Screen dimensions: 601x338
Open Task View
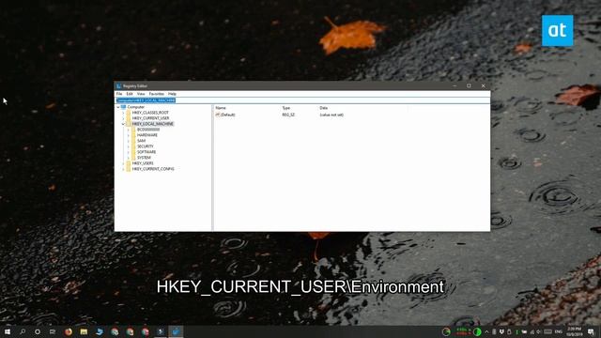point(53,331)
